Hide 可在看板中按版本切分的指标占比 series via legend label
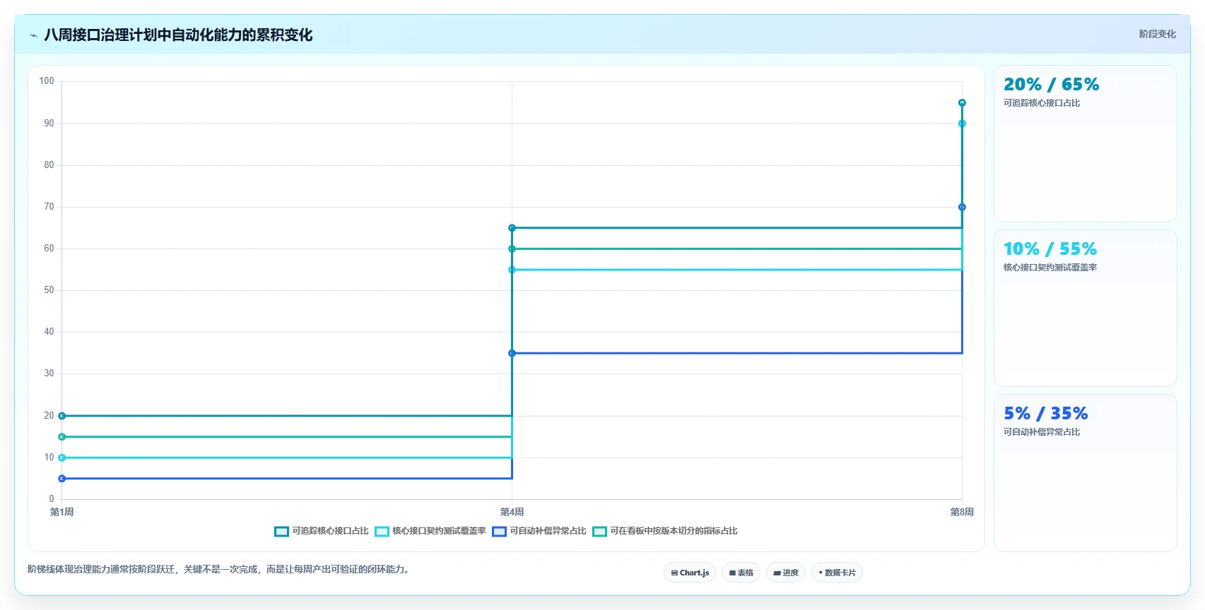The width and height of the screenshot is (1205, 610). [674, 531]
